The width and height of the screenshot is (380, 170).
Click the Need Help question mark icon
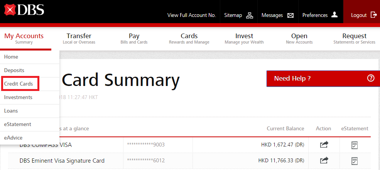point(371,78)
